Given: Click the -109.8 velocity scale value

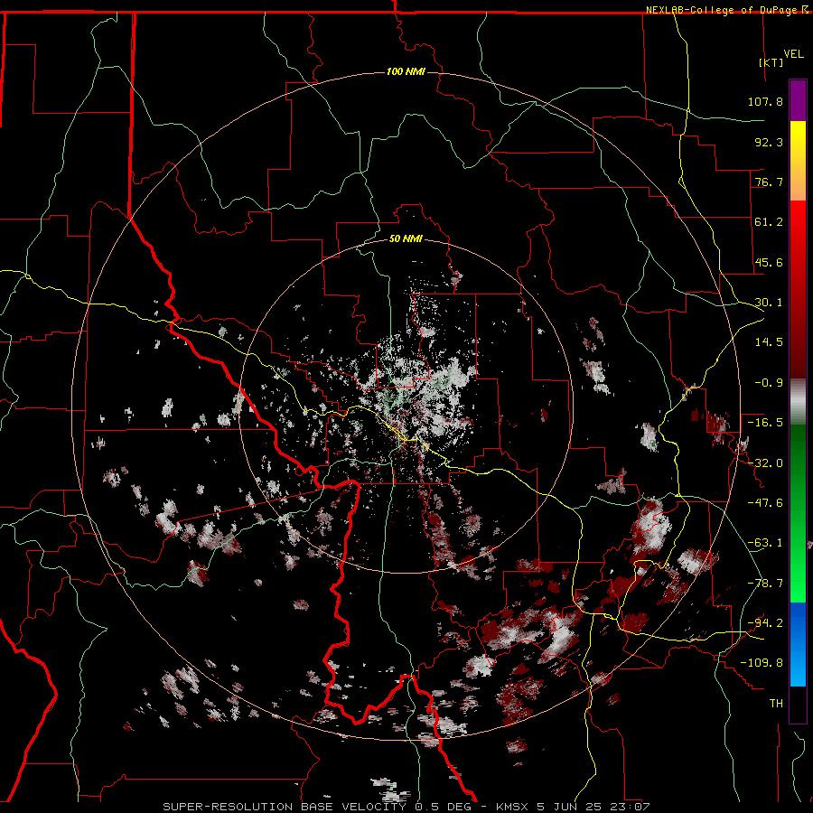Looking at the screenshot, I should click(762, 663).
